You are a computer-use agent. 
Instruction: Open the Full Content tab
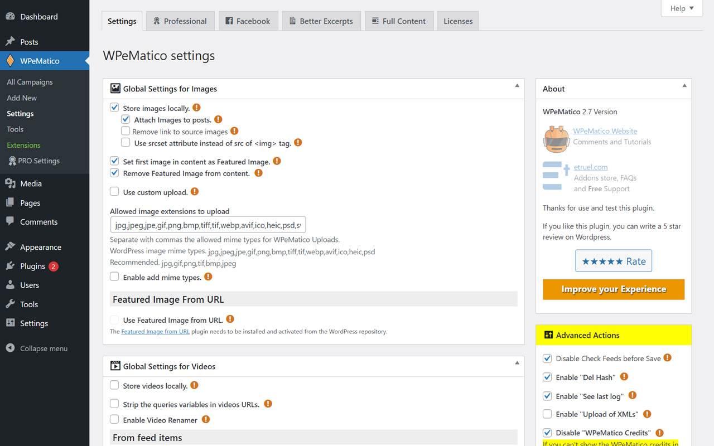pyautogui.click(x=399, y=21)
